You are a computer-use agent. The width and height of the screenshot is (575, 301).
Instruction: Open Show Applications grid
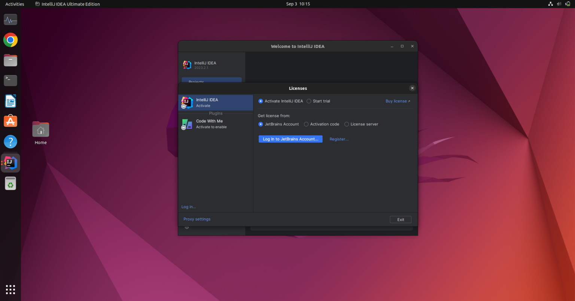point(10,289)
